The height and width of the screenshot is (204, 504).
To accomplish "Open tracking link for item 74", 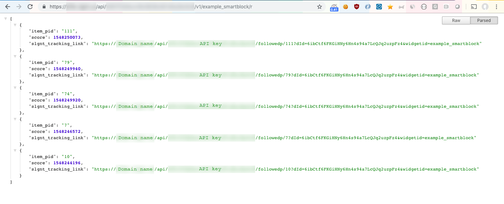I will click(285, 107).
